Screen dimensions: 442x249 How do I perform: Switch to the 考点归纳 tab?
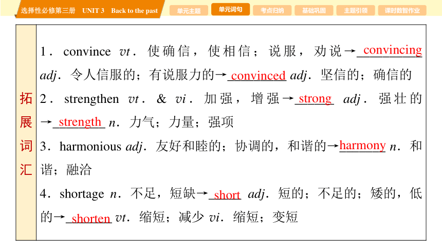click(272, 10)
